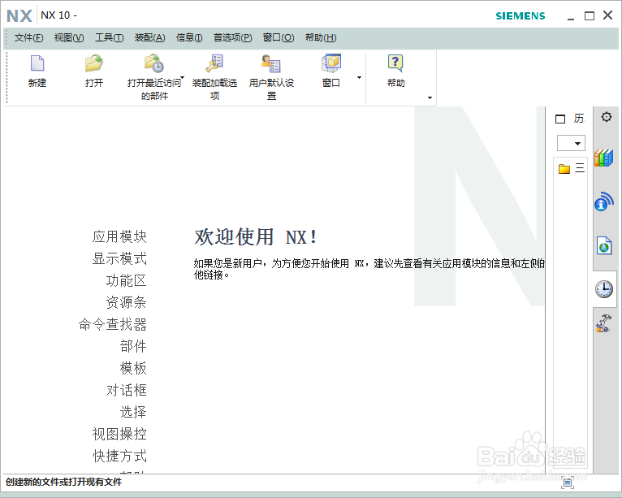The height and width of the screenshot is (498, 622).
Task: Select the 部件 welcome link
Action: tap(133, 346)
